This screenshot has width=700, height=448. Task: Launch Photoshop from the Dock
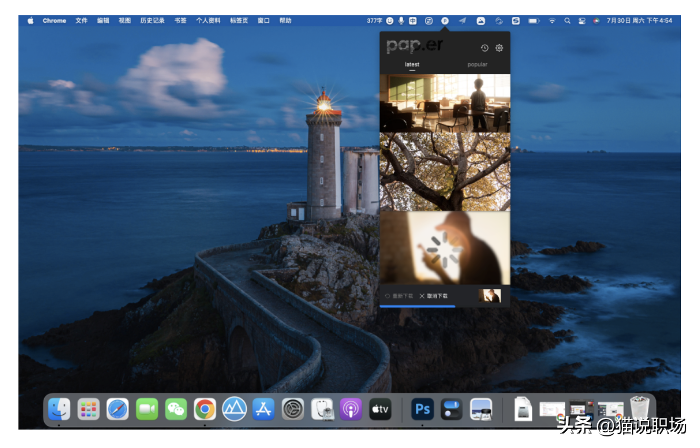(x=422, y=409)
